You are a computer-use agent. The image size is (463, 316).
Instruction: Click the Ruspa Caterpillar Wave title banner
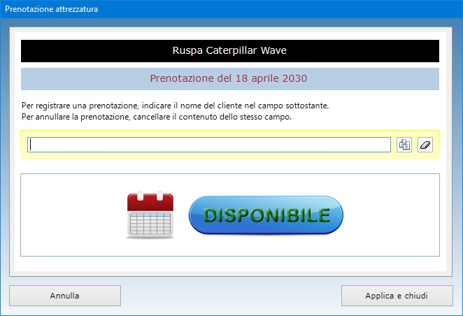coord(229,51)
